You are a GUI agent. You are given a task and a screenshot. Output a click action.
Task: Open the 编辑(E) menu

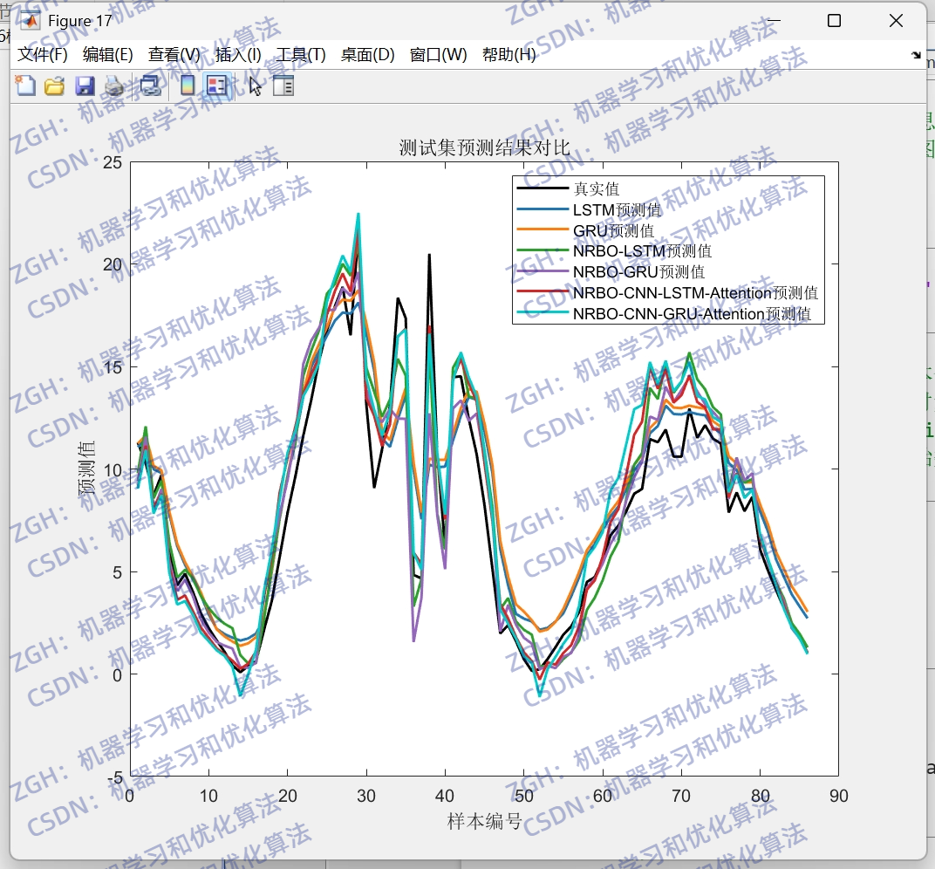pos(108,55)
